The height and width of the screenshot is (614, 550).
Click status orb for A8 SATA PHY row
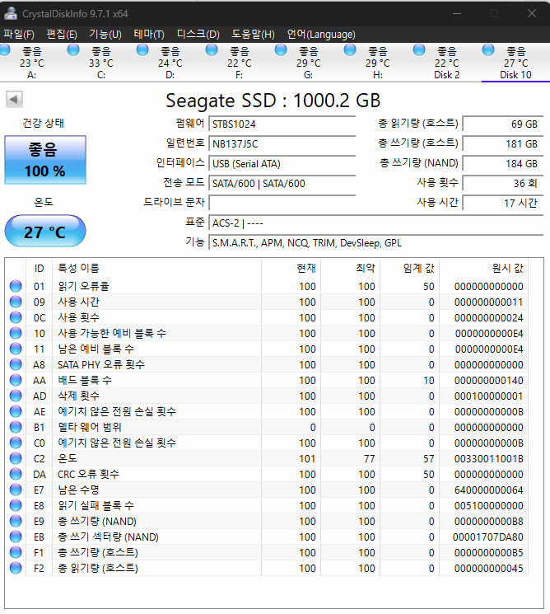pos(16,364)
